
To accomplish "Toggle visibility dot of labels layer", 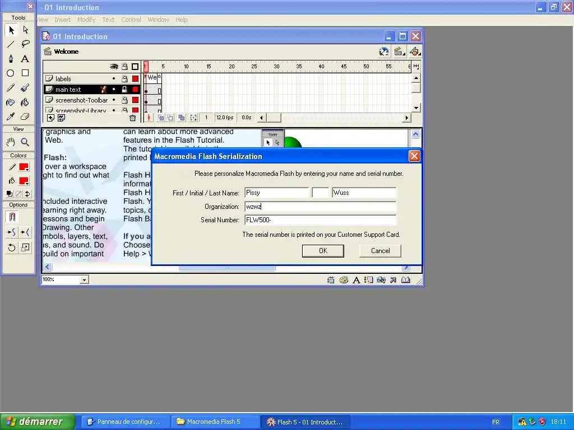I will point(114,78).
